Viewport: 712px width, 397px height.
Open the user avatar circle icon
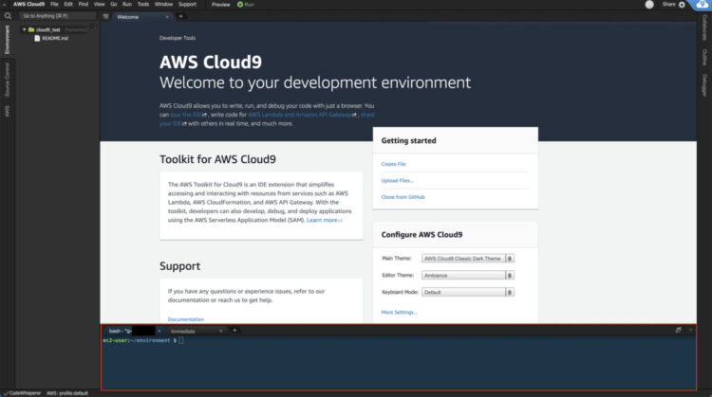(649, 5)
